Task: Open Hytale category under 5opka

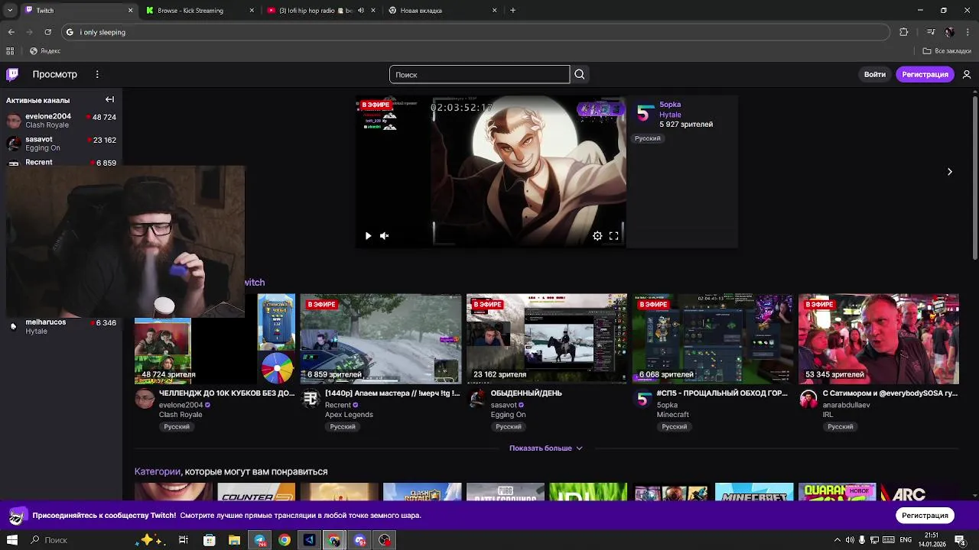Action: 670,115
